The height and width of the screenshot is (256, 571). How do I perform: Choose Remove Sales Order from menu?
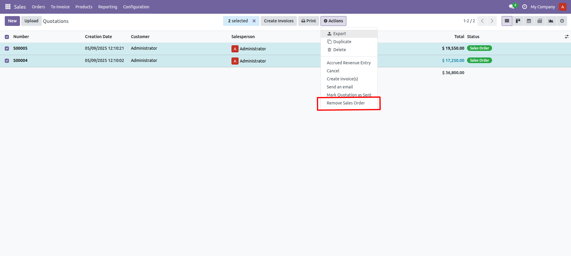(346, 103)
